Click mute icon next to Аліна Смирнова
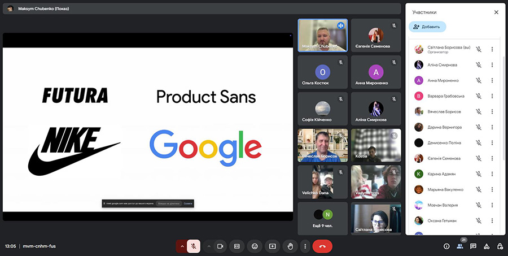508x256 pixels. tap(478, 65)
